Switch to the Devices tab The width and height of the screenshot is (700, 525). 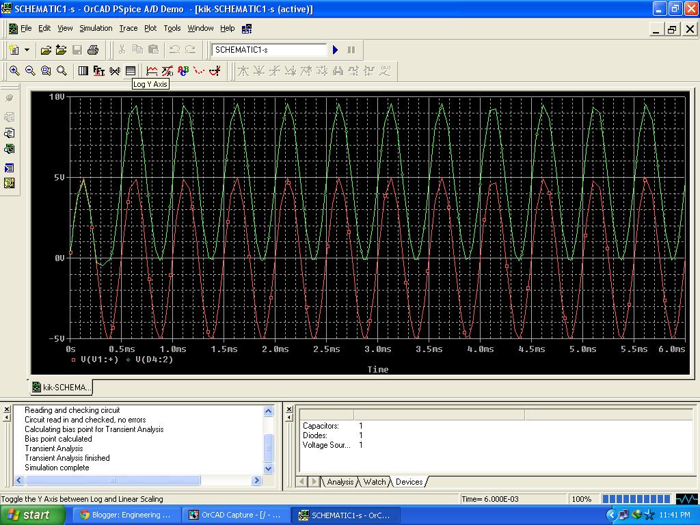pos(409,482)
